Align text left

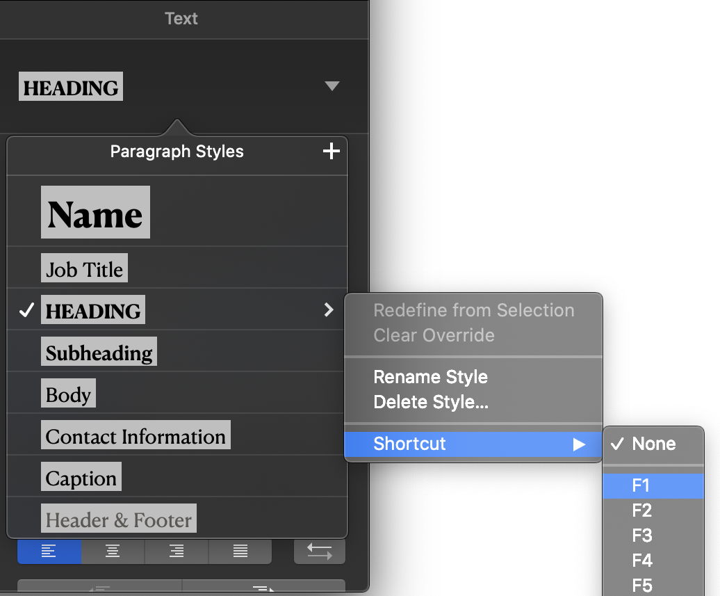pyautogui.click(x=49, y=551)
